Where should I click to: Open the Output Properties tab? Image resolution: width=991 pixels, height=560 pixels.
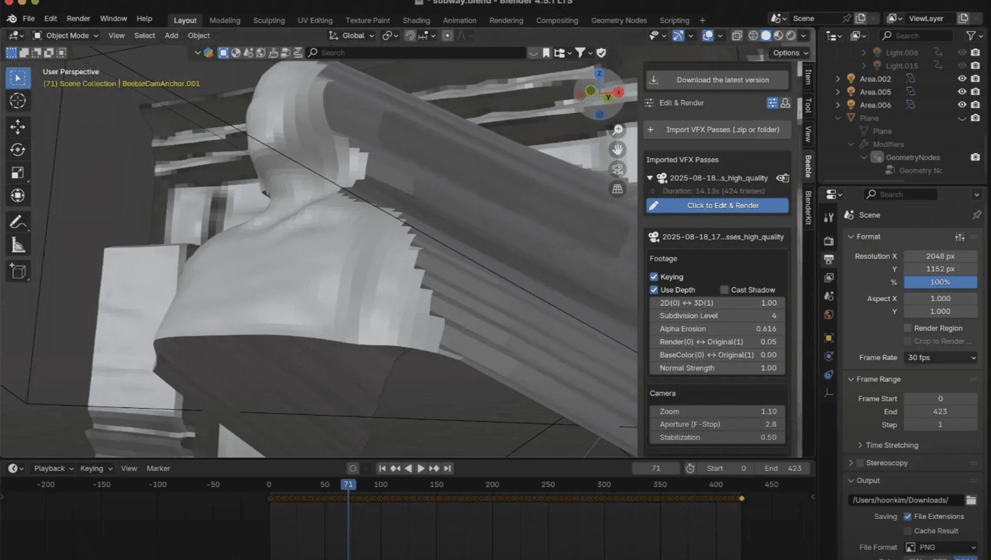(829, 259)
